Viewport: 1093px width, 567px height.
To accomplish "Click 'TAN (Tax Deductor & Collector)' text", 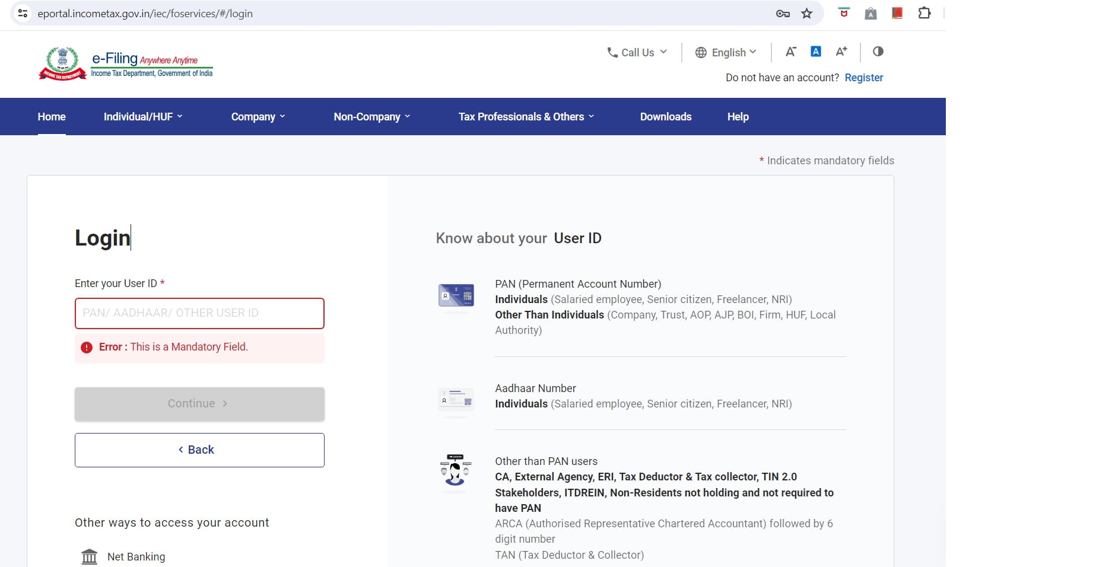I will (x=569, y=555).
